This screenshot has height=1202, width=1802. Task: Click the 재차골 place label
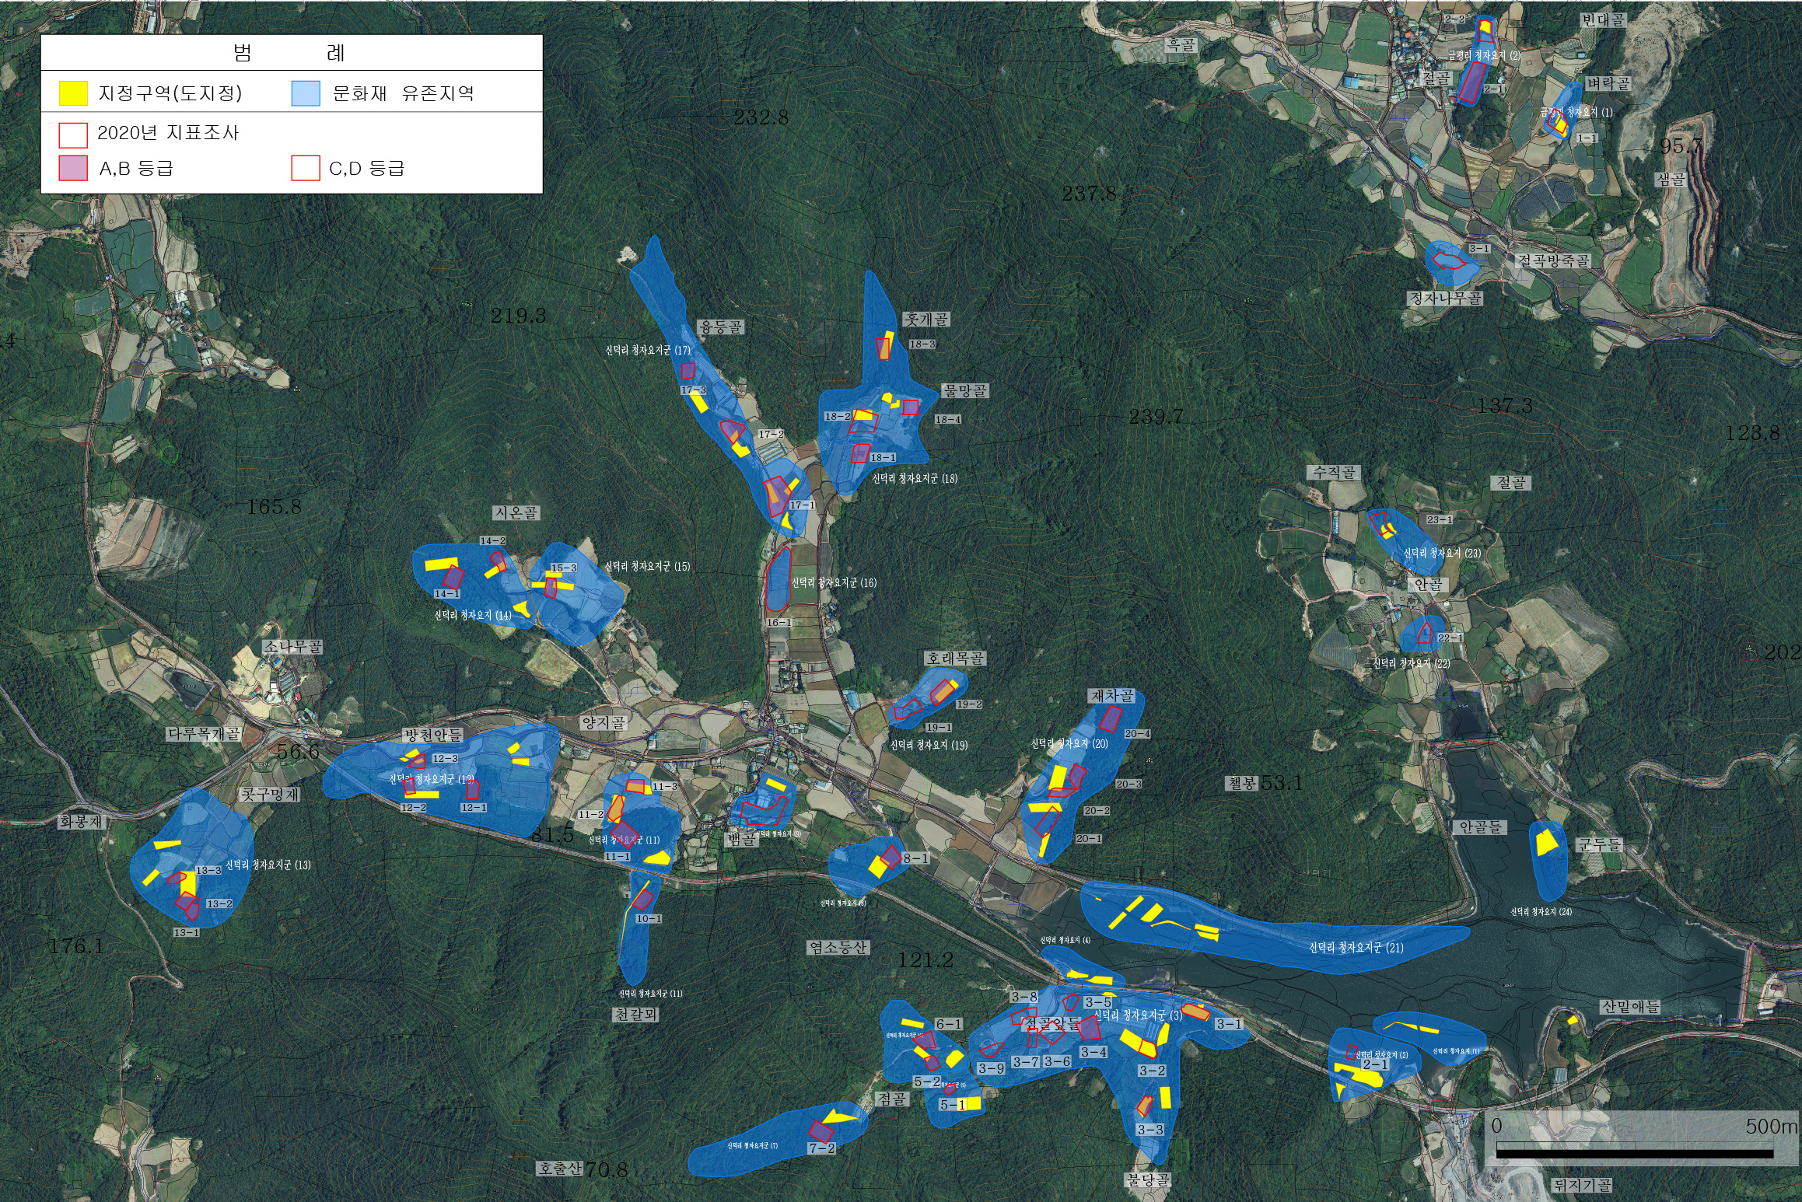(1112, 696)
